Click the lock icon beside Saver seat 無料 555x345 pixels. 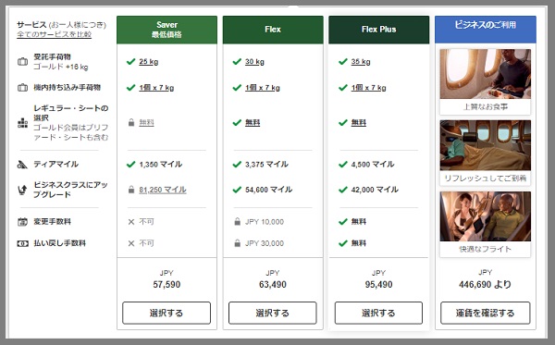tap(131, 122)
